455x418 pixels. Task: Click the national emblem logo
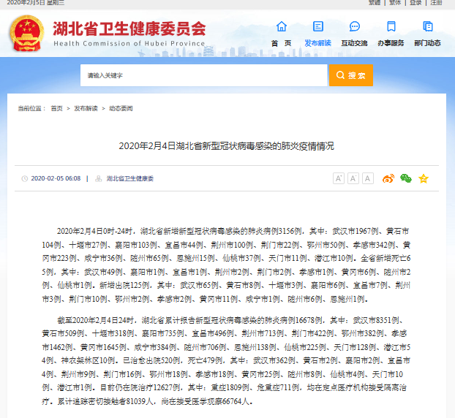pyautogui.click(x=28, y=33)
